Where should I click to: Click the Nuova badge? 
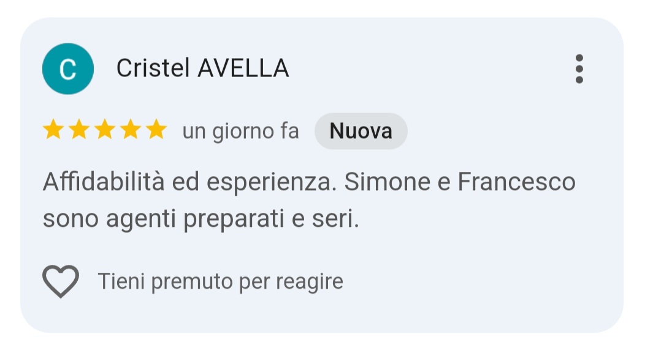pyautogui.click(x=361, y=131)
